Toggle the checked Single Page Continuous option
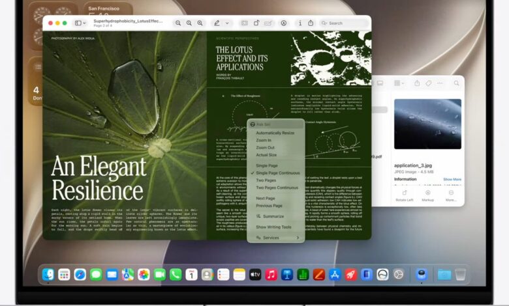Viewport: 509px width, 306px height. coord(275,173)
